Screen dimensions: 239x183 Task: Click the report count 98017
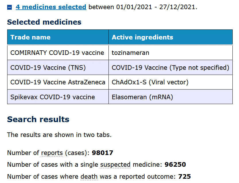click(102, 153)
